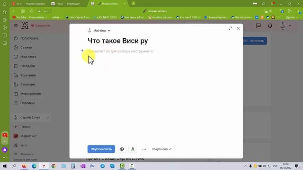The image size is (303, 170).
Task: Click the РУС language indicator
Action: click(x=275, y=166)
